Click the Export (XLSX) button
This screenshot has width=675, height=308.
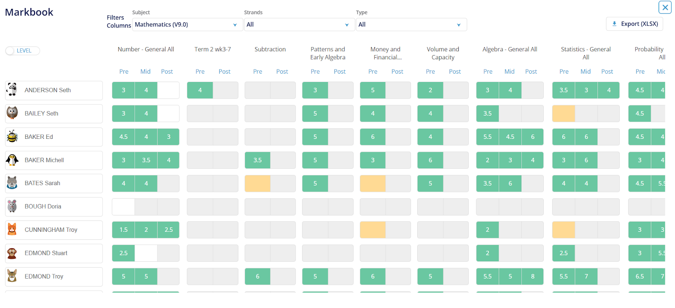pyautogui.click(x=634, y=24)
